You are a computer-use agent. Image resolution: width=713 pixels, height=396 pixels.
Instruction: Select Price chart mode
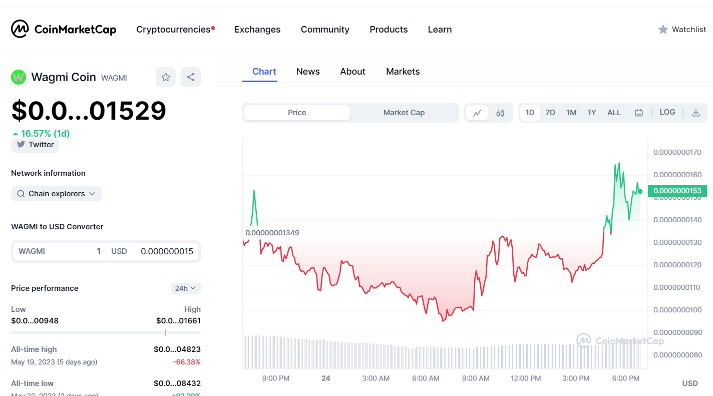(297, 113)
